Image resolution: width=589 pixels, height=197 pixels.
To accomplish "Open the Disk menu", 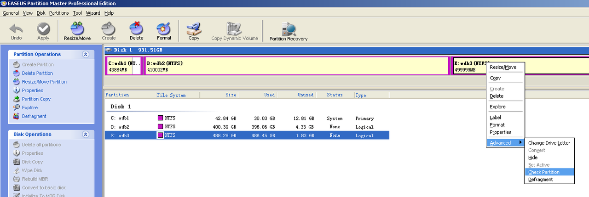I will [x=41, y=13].
